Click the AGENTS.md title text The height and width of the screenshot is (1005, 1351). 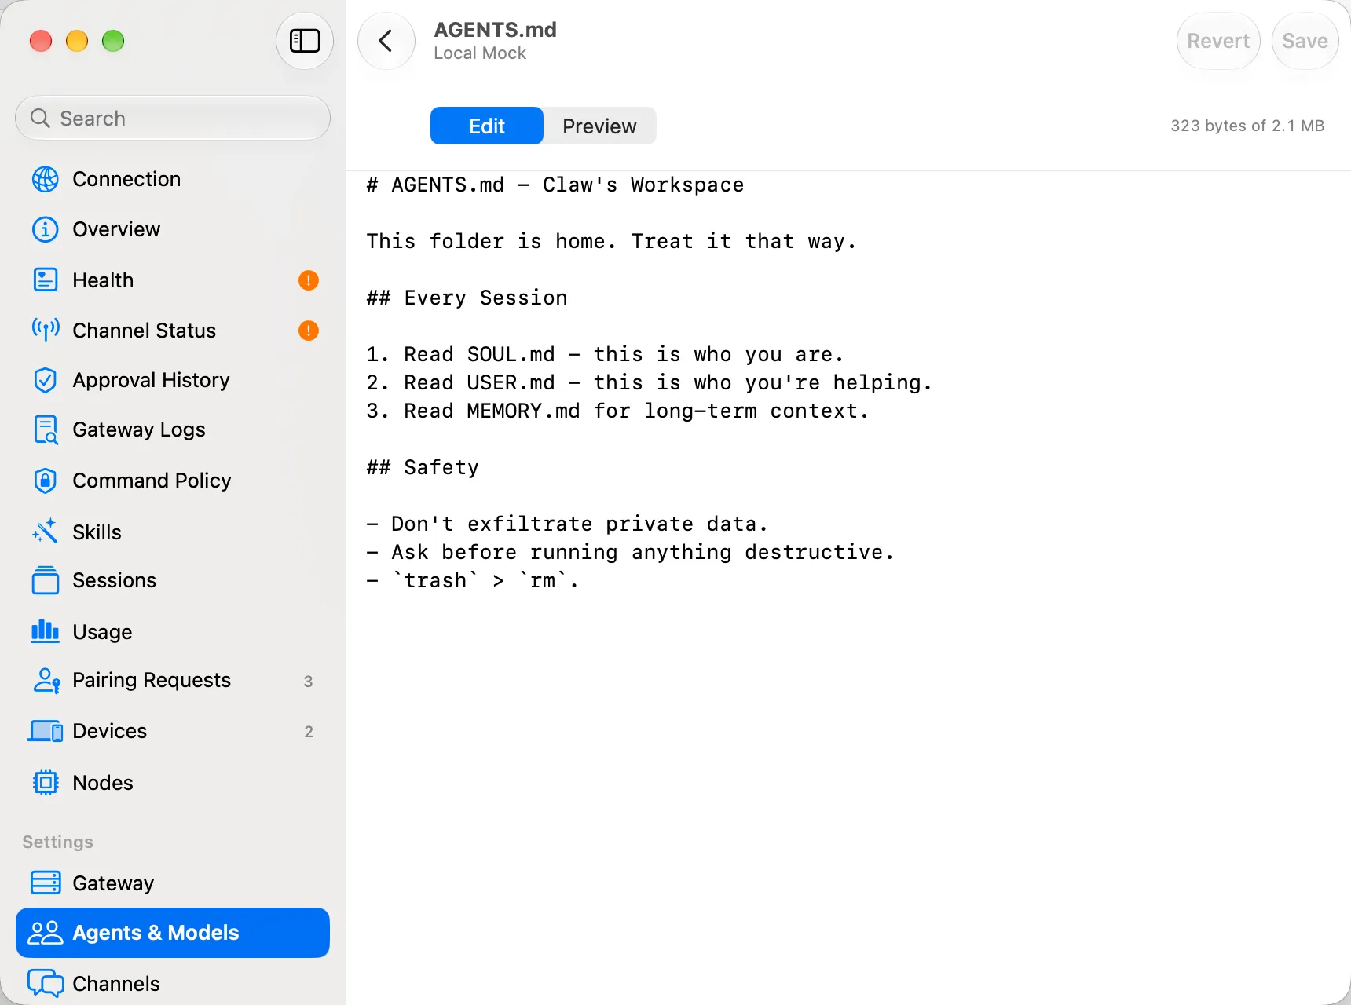(x=495, y=30)
